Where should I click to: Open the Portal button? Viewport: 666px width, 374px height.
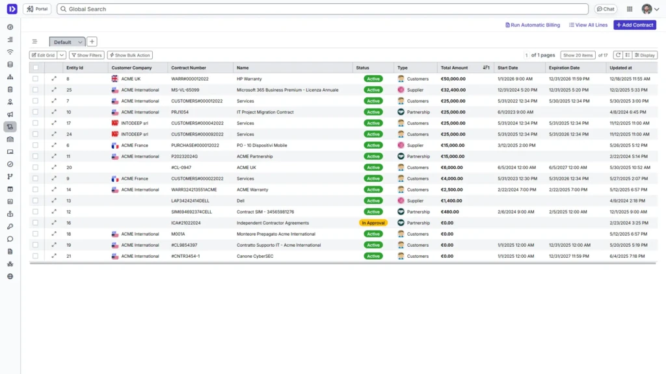(37, 9)
